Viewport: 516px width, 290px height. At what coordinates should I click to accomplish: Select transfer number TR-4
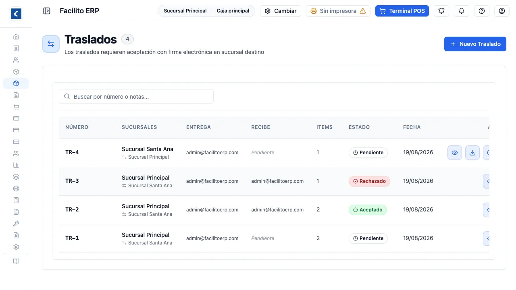[x=72, y=152]
